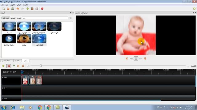197x110 pixels.
Task: Float the Effects panel with its undock icon
Action: pos(70,13)
